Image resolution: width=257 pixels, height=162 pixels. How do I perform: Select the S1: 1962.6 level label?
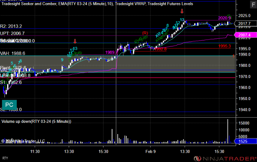(11, 82)
